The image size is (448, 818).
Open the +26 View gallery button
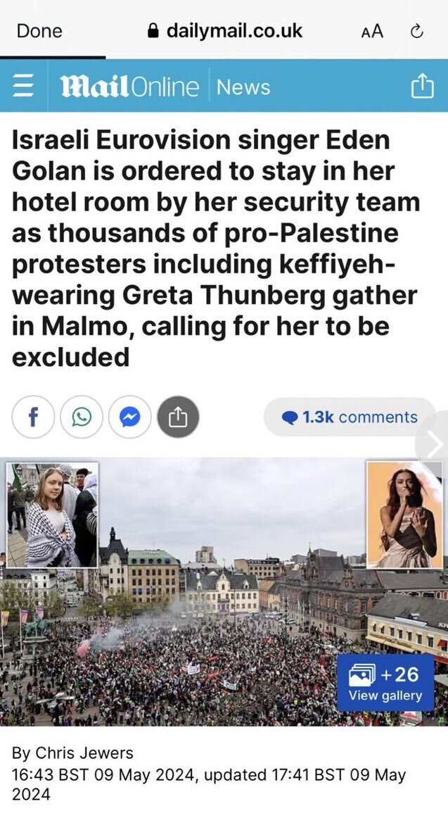pyautogui.click(x=385, y=682)
